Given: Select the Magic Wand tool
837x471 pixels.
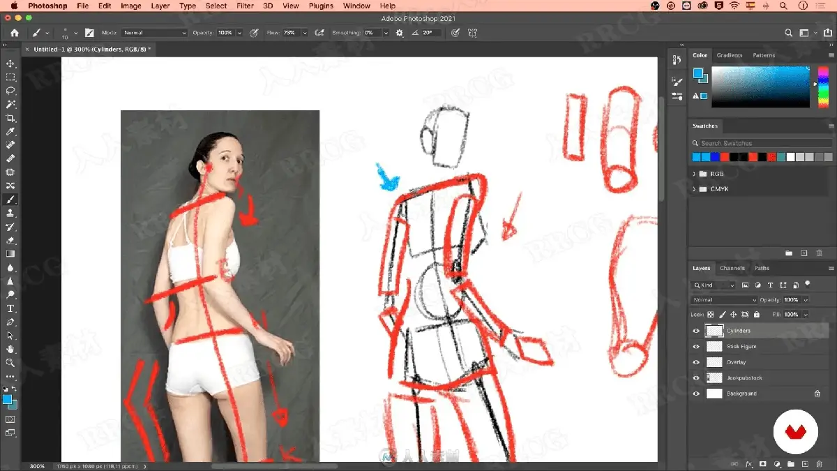Looking at the screenshot, I should pos(10,104).
